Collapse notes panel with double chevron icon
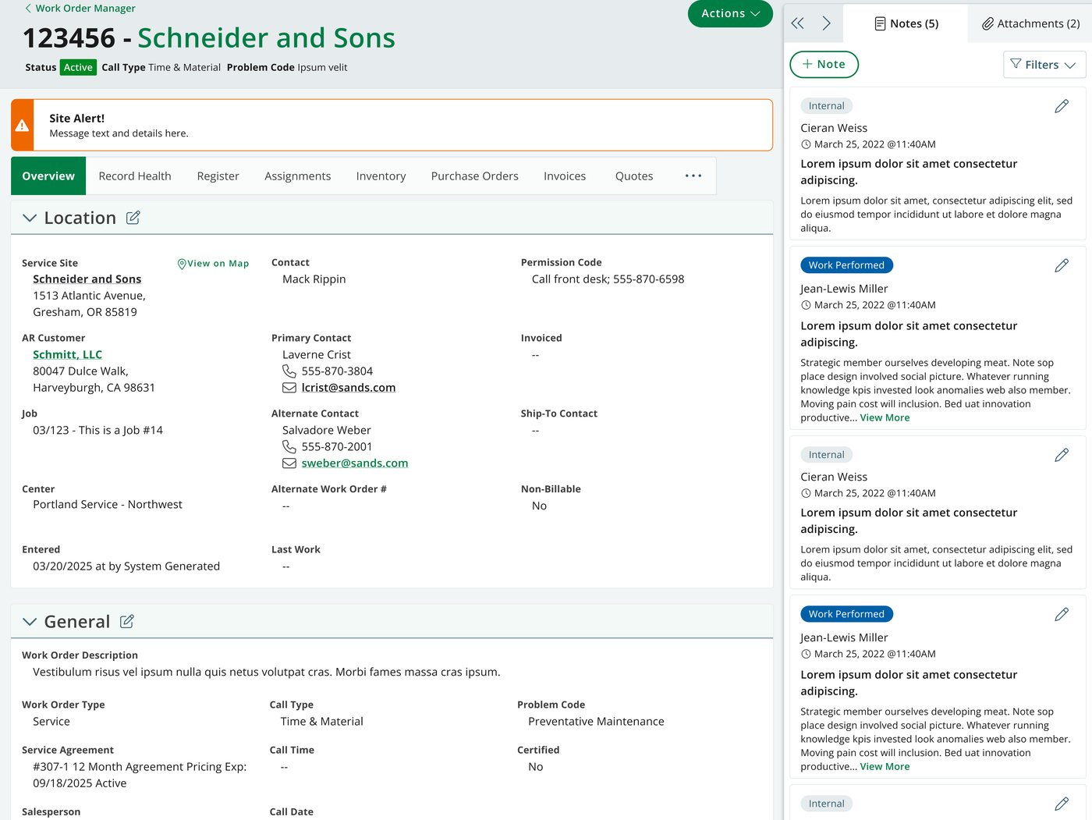The width and height of the screenshot is (1092, 820). tap(797, 23)
